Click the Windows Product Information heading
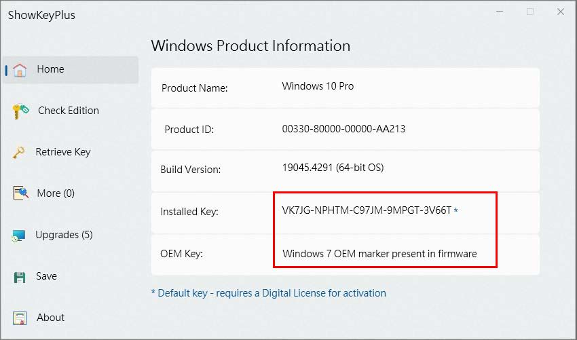This screenshot has height=340, width=577. click(250, 46)
